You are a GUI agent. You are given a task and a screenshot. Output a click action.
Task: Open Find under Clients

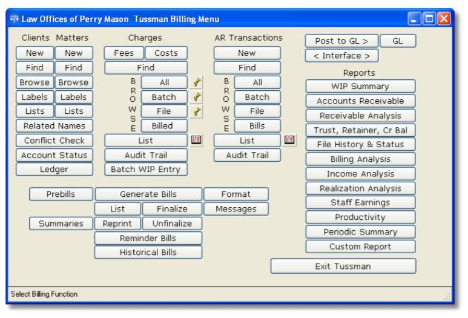pos(35,67)
